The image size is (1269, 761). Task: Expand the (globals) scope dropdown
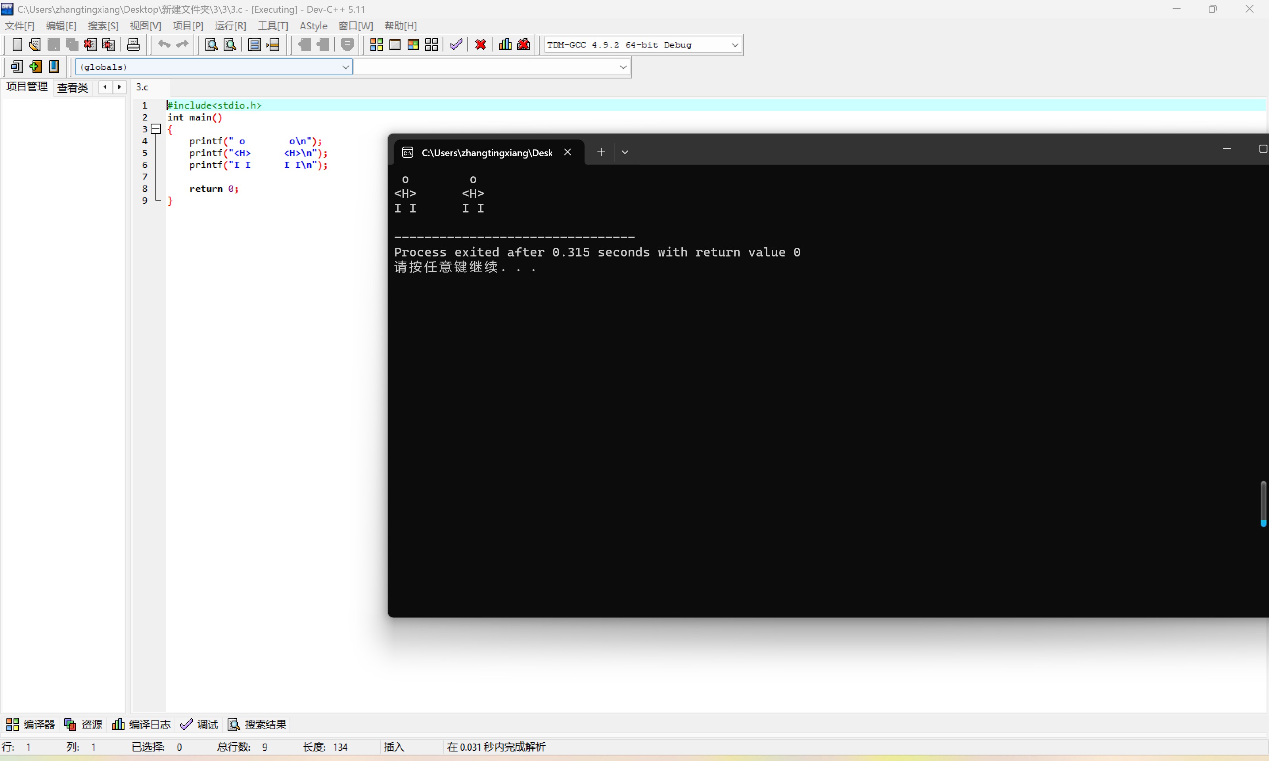tap(345, 67)
